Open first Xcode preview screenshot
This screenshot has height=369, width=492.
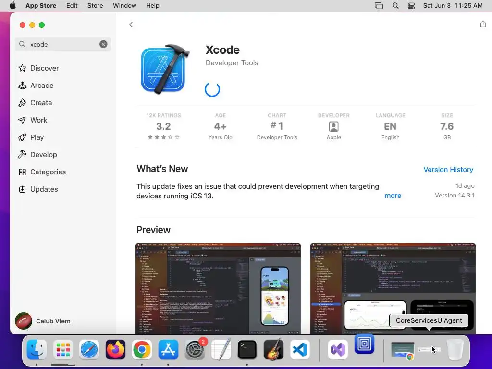coord(218,289)
